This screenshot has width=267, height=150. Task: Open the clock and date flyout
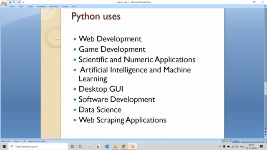pyautogui.click(x=251, y=146)
